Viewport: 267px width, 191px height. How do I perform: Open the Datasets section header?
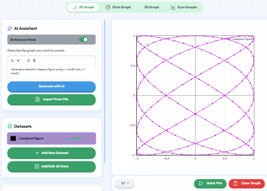click(x=24, y=126)
